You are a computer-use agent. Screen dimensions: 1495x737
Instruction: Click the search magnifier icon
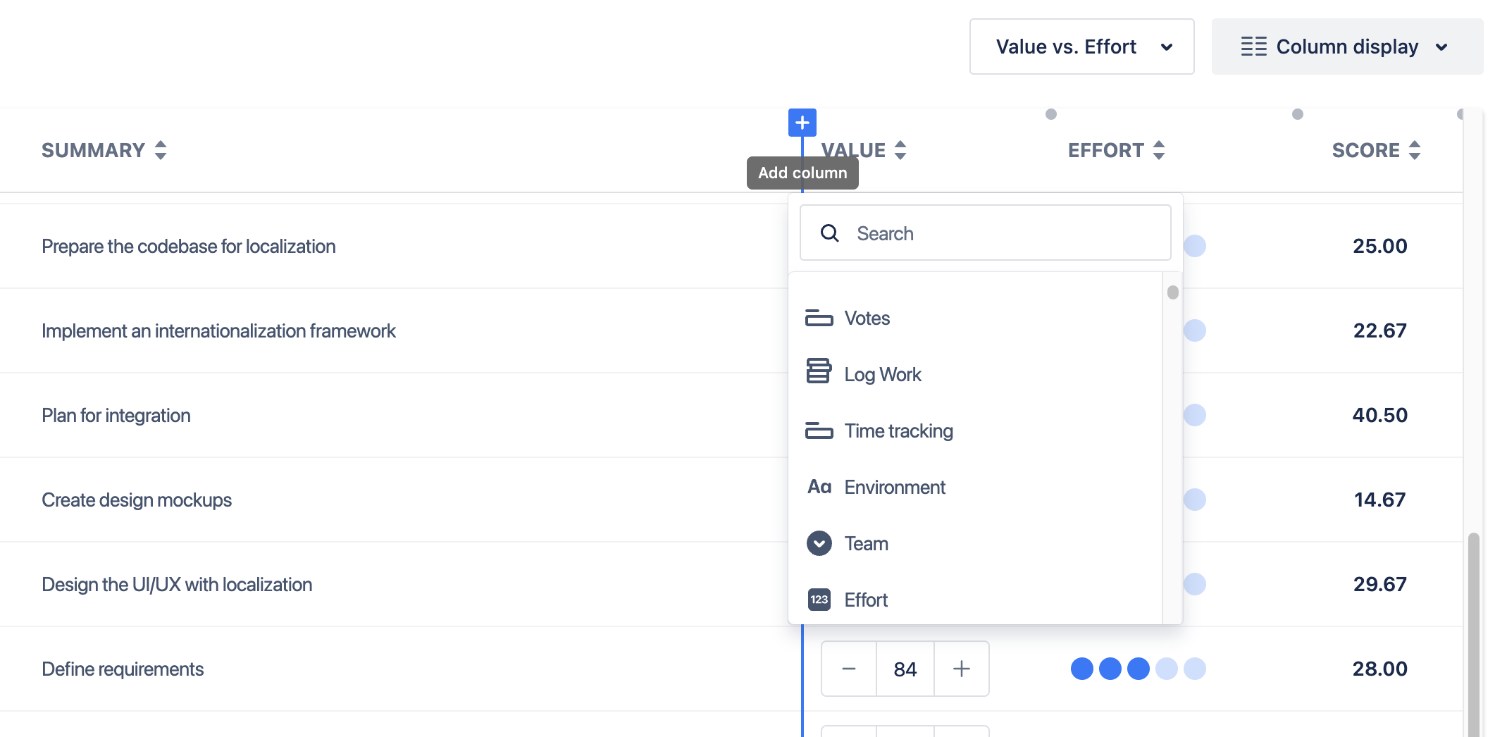[x=830, y=233]
